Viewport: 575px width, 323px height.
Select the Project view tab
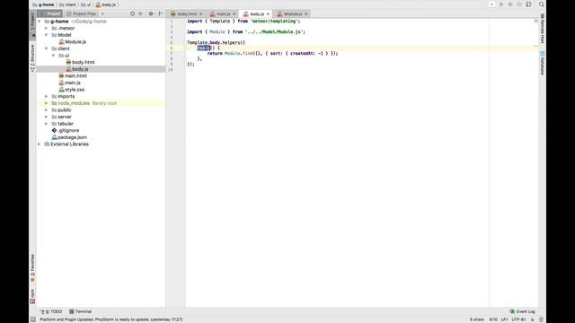[x=50, y=13]
